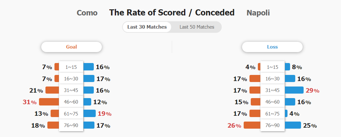Viewport: 341px width, 137px height.
Task: Select the 16~30 interval in Loss chart
Action: (x=272, y=78)
